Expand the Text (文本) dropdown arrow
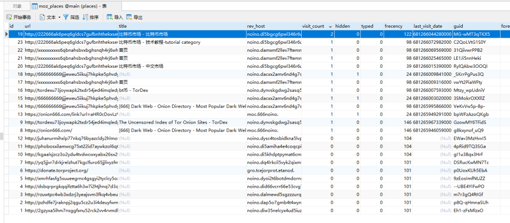The image size is (510, 223). click(x=59, y=17)
